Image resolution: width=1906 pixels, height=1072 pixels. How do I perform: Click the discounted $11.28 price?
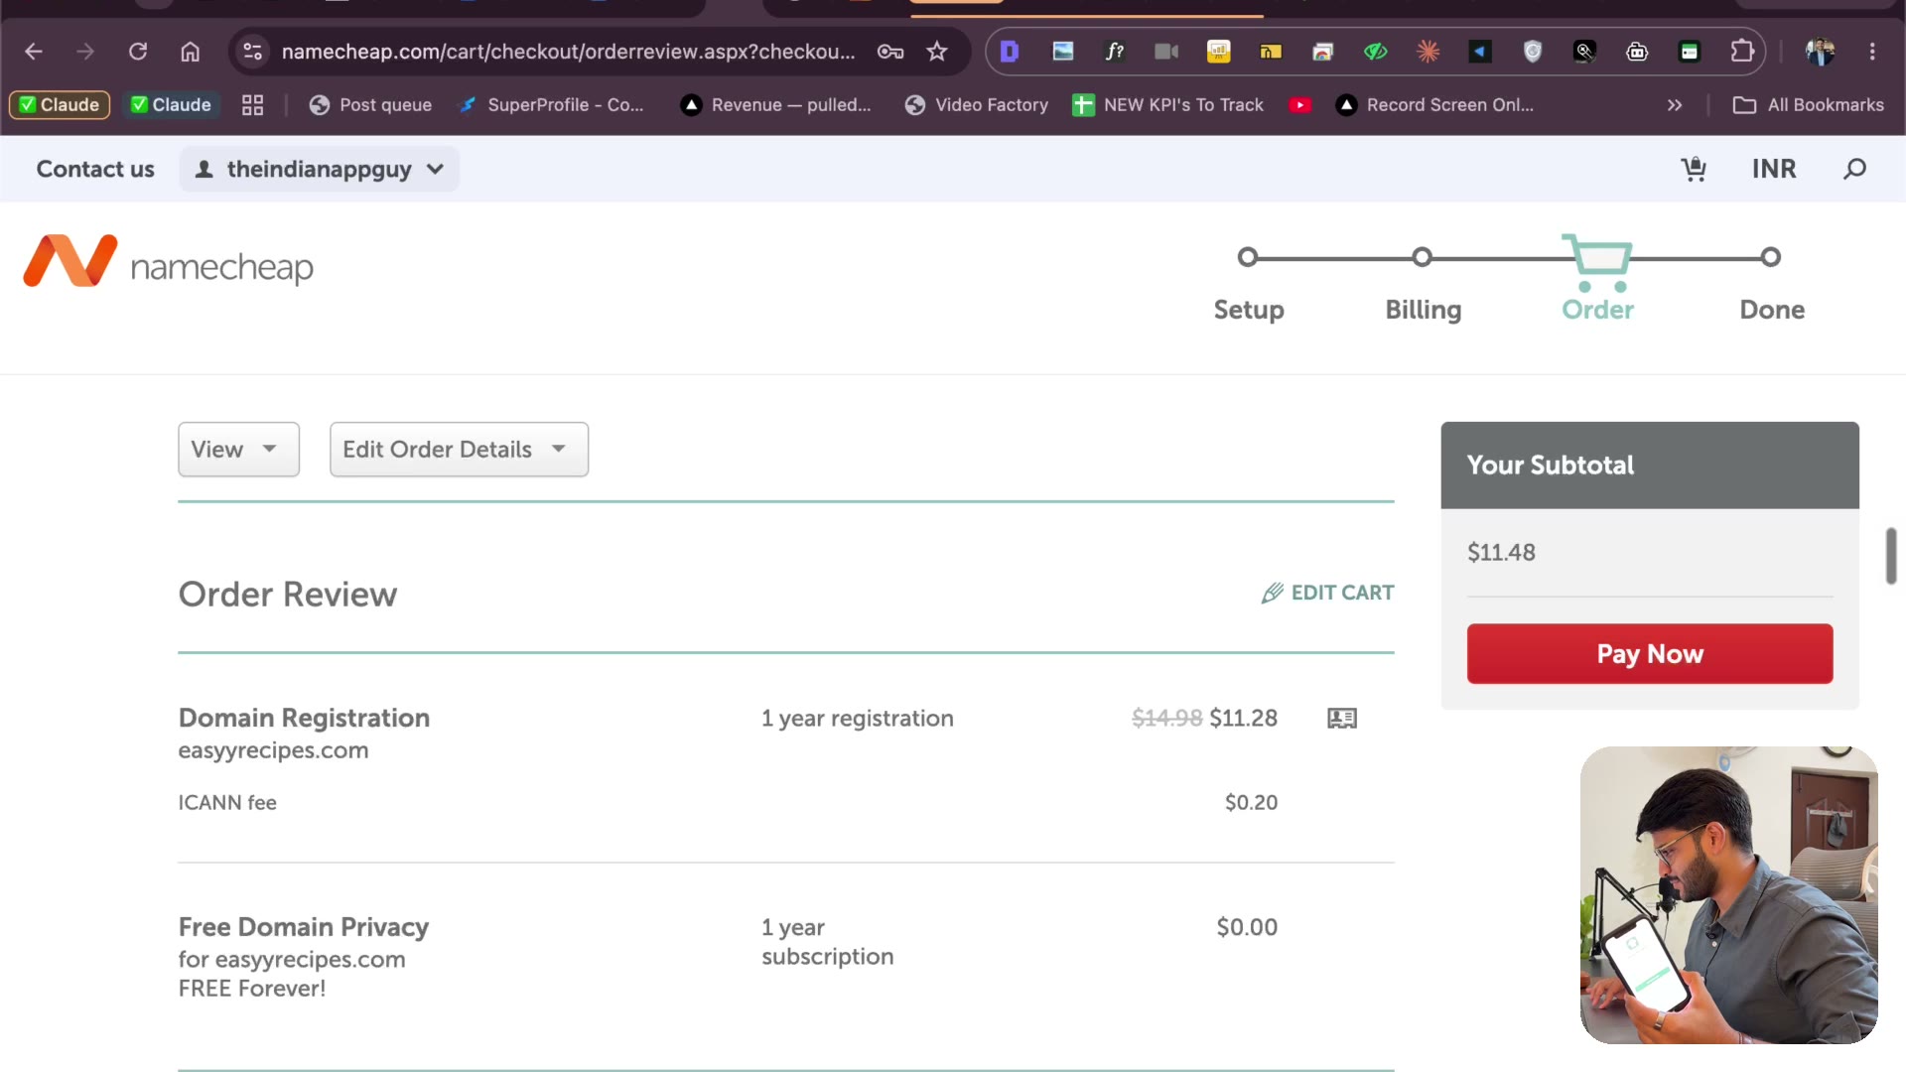pyautogui.click(x=1243, y=719)
